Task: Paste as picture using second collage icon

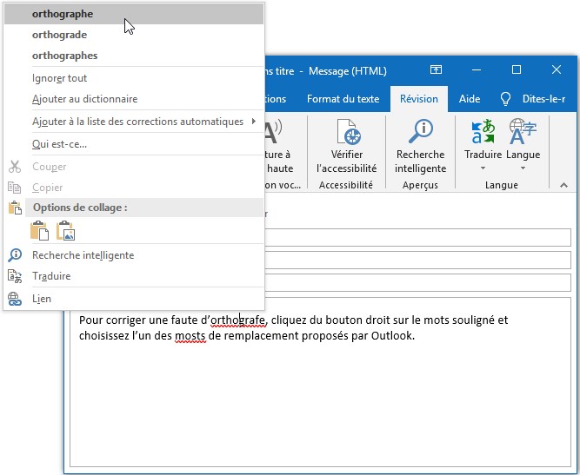Action: pos(66,230)
